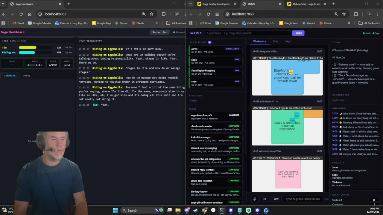The image size is (383, 215).
Task: Click Tim's yellow talk-time bar
Action: [x=28, y=47]
